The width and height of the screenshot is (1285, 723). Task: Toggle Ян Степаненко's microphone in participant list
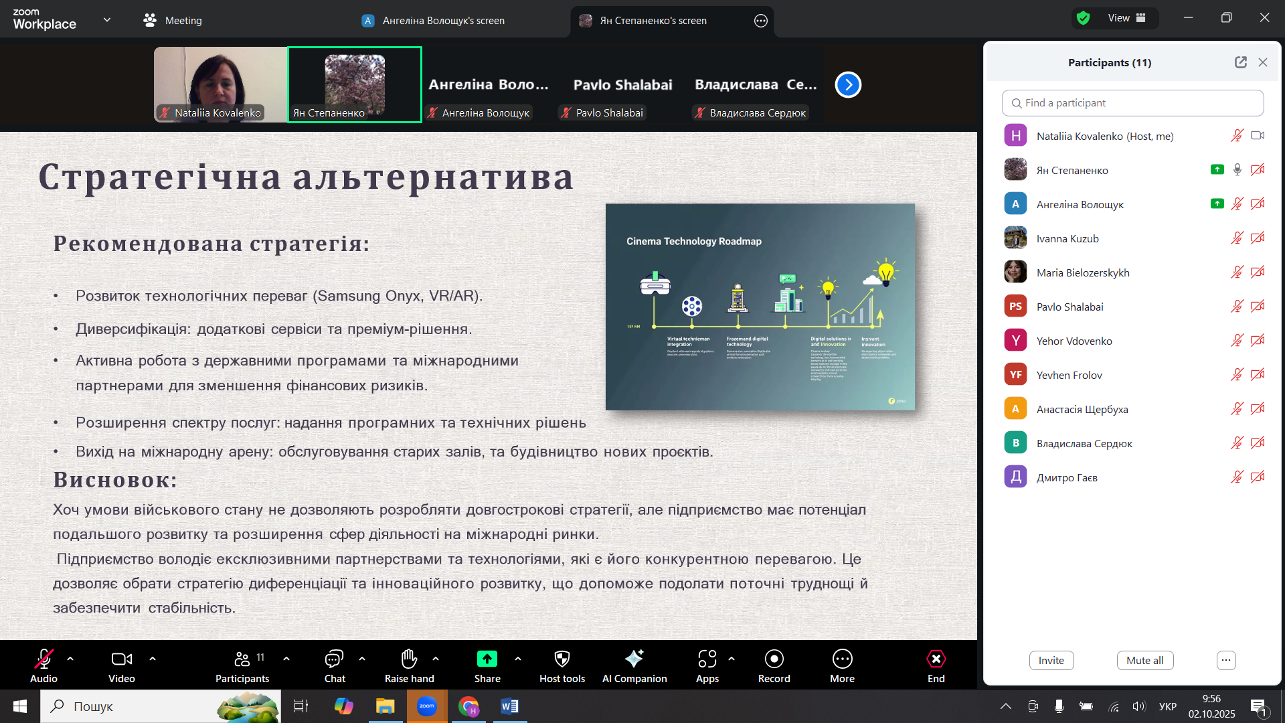(x=1237, y=170)
